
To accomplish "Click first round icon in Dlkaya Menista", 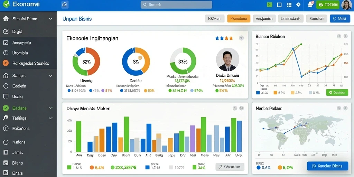I will [x=235, y=108].
